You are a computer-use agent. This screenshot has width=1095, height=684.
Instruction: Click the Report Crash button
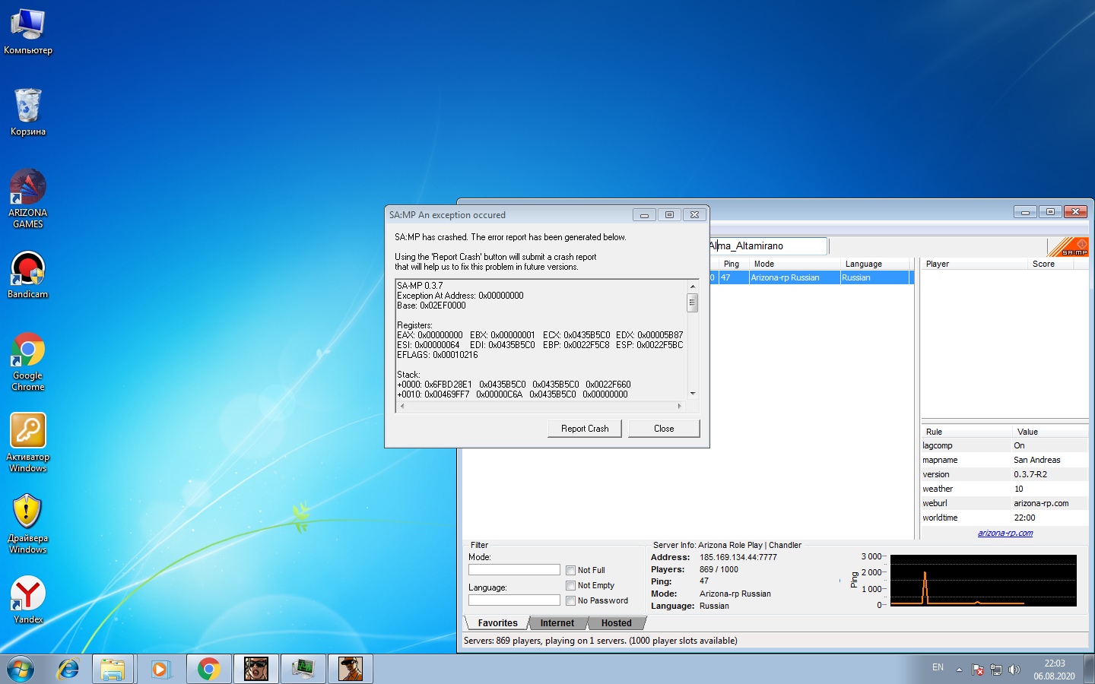585,429
